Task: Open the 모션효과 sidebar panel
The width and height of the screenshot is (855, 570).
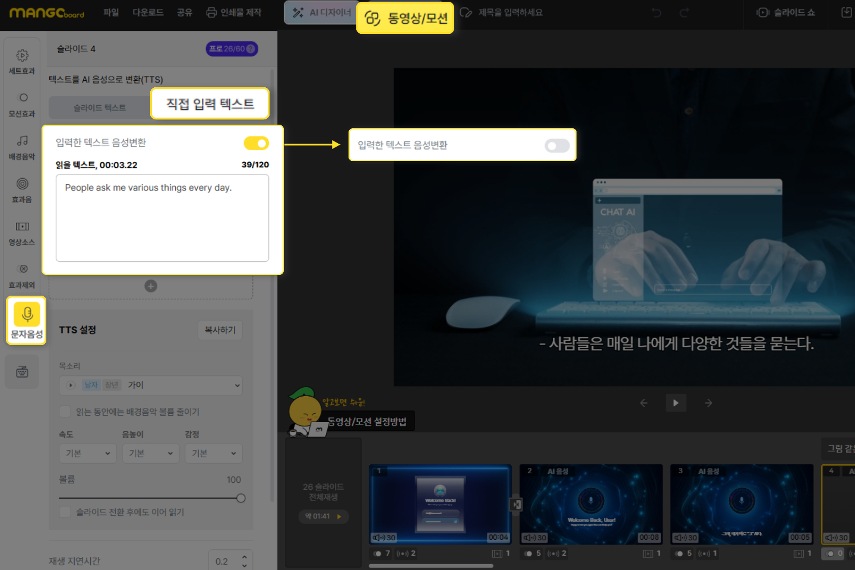Action: point(22,104)
